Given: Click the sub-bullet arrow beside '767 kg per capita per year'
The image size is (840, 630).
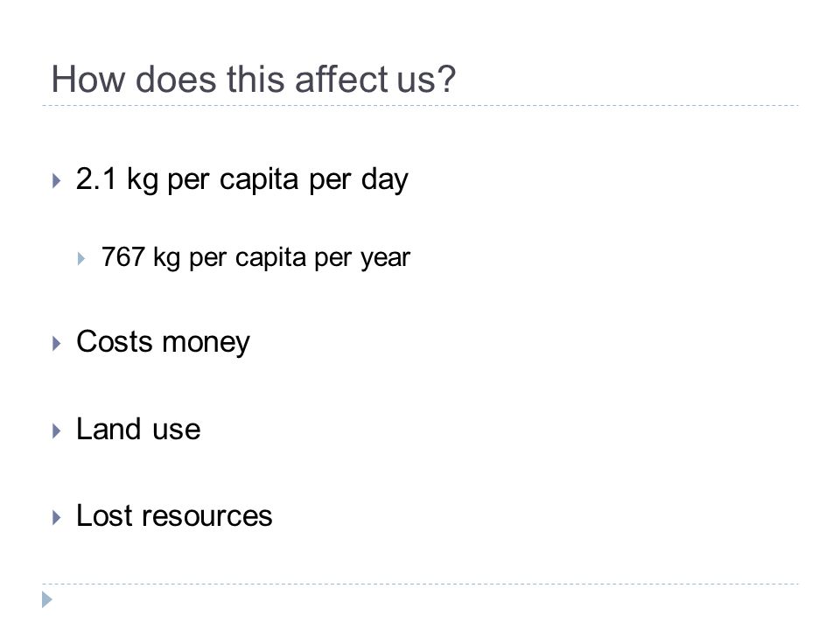Looking at the screenshot, I should [80, 259].
